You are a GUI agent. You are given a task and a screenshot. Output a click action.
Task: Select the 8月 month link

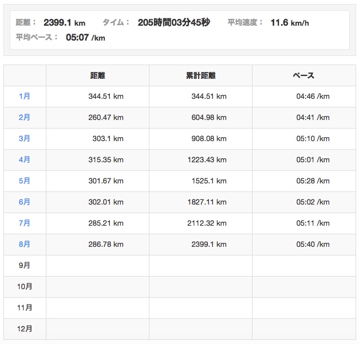point(25,245)
